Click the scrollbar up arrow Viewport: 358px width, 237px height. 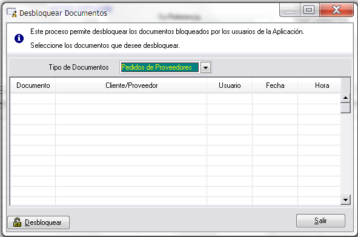pos(345,98)
